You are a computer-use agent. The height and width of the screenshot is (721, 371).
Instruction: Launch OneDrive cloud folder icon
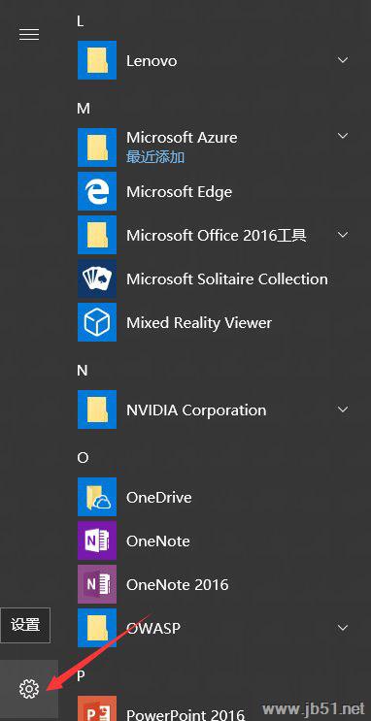point(97,497)
